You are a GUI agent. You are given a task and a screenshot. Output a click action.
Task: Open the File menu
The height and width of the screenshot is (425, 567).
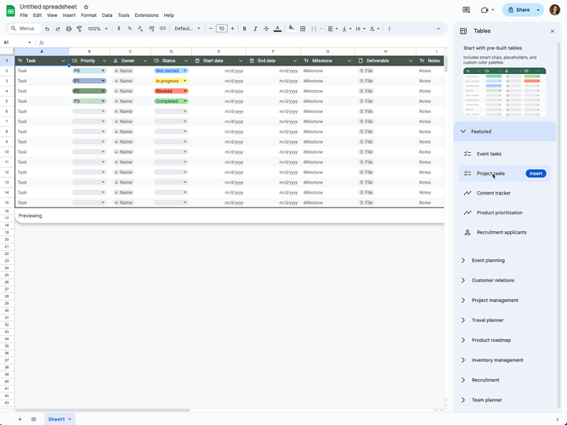(x=24, y=15)
